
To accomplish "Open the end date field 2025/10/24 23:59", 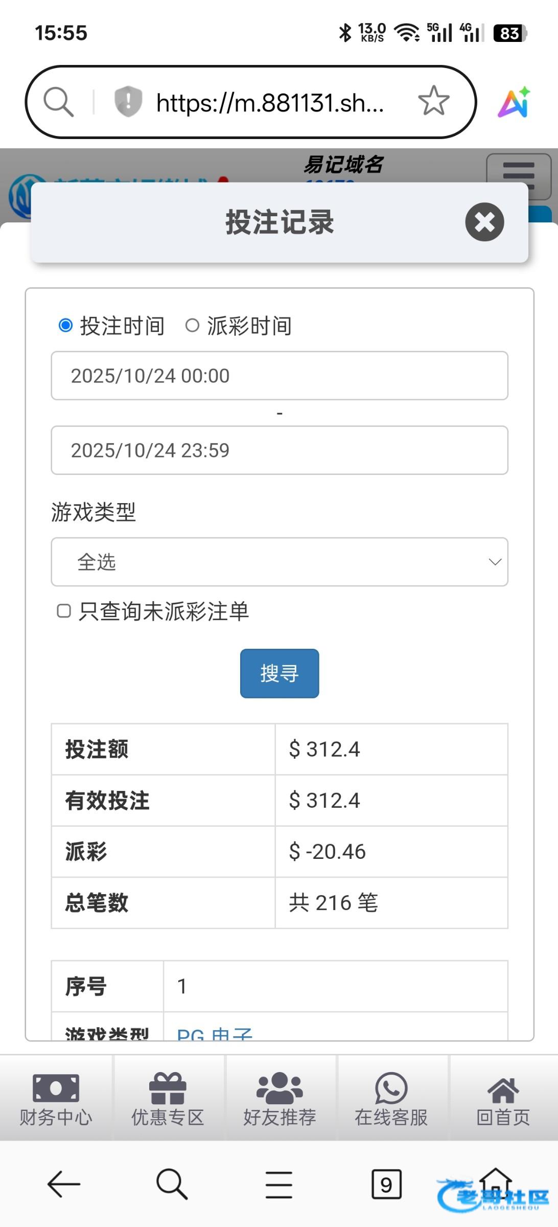I will click(x=280, y=450).
